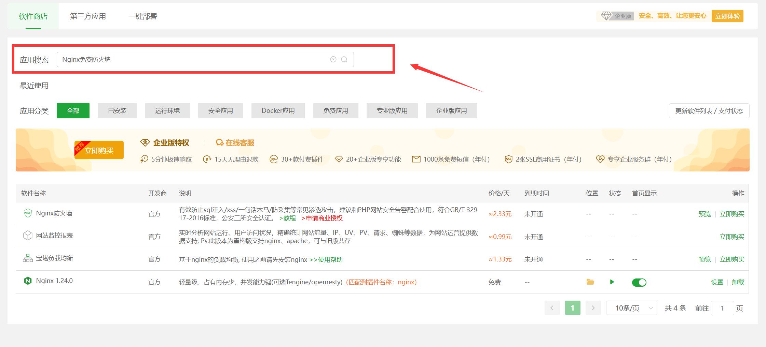The height and width of the screenshot is (347, 766).
Task: Preview the 宝塔负载均衡 plugin
Action: tap(705, 259)
